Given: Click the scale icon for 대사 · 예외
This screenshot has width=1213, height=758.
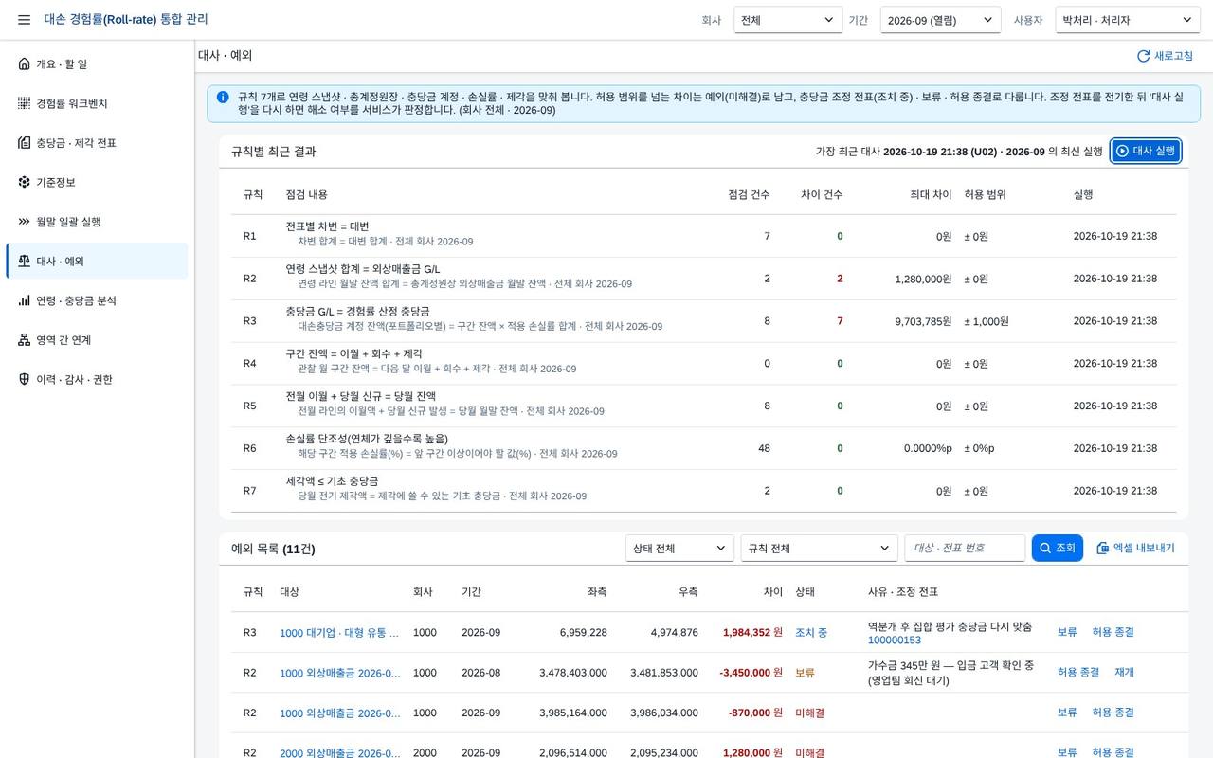Looking at the screenshot, I should 25,262.
